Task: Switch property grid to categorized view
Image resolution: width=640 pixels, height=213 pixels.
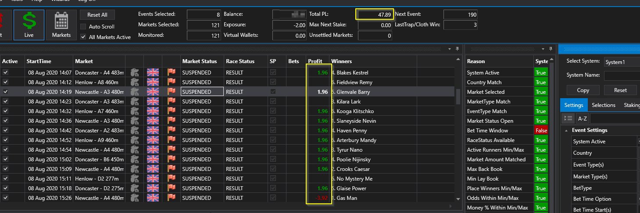Action: tap(568, 118)
